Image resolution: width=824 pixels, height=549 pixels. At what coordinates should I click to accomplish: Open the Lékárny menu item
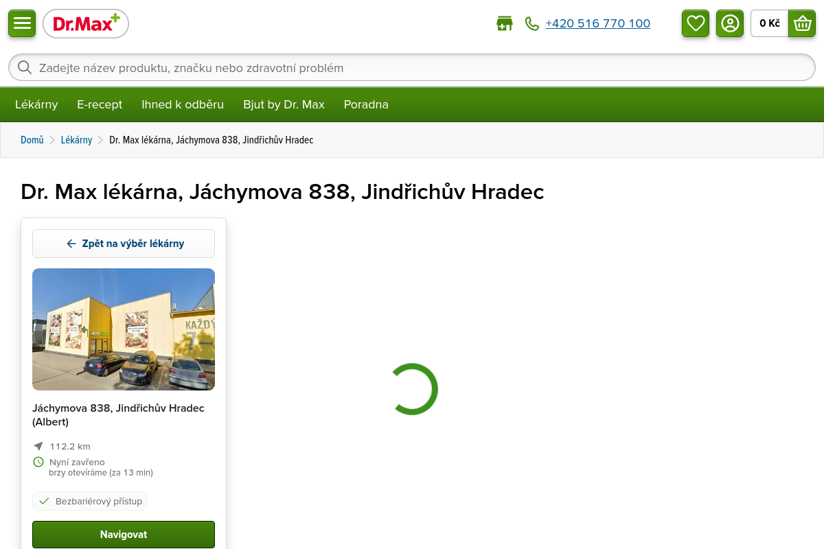(36, 104)
